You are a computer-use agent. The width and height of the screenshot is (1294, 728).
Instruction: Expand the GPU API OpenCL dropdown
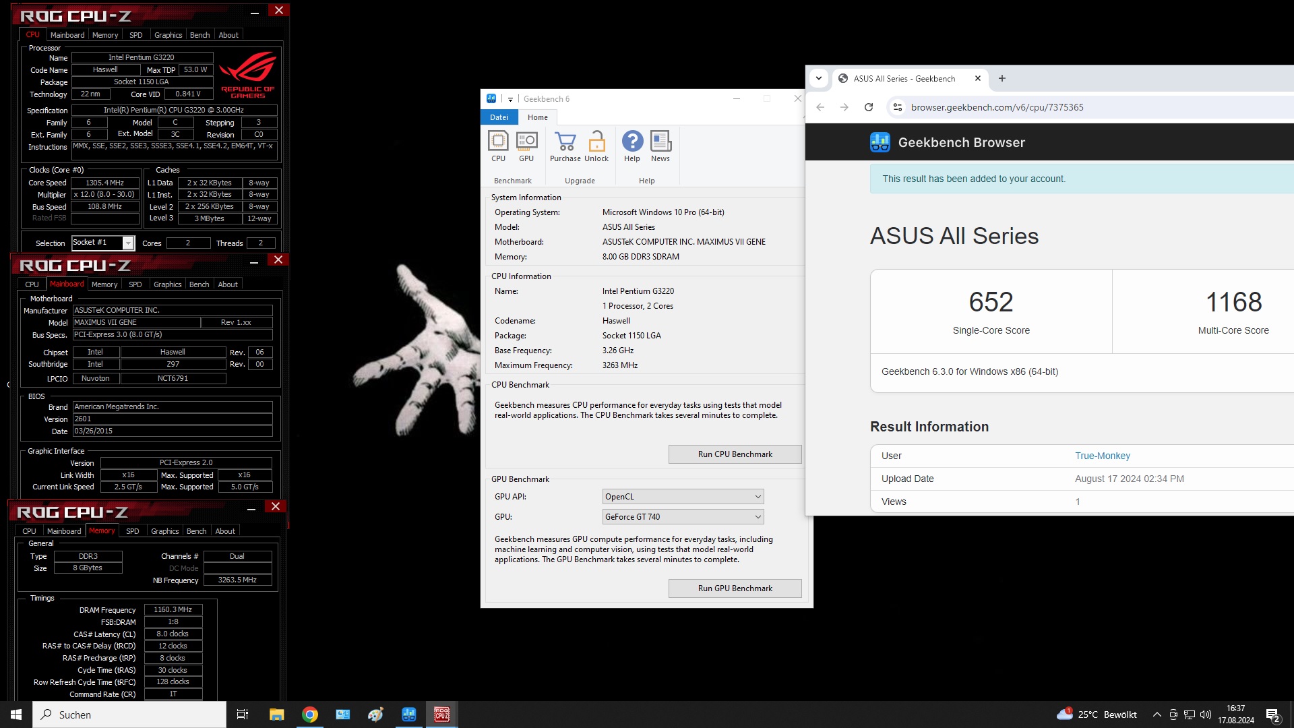[758, 497]
